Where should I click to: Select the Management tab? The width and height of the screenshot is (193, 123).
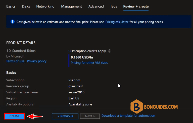point(71,6)
